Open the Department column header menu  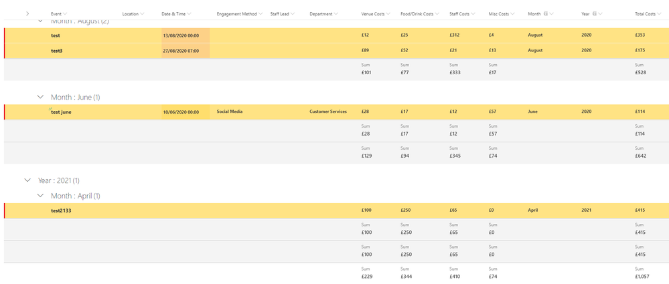(x=336, y=14)
